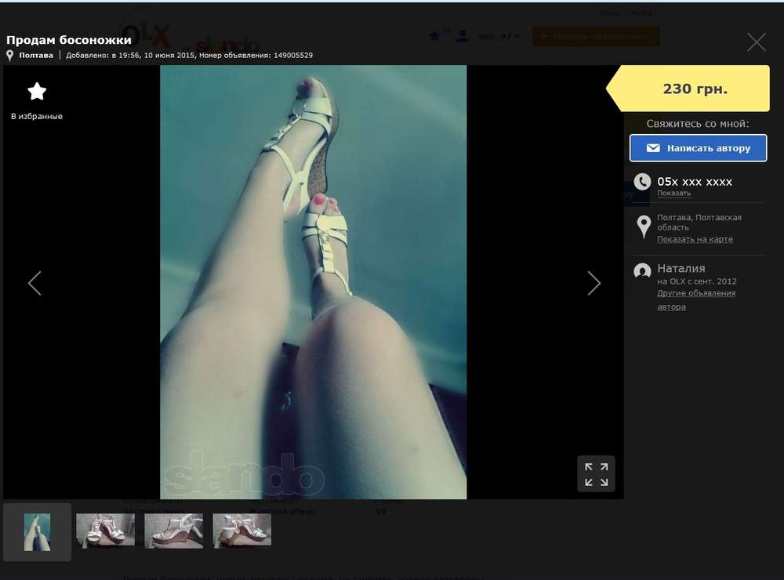This screenshot has width=784, height=580.
Task: Click the main sandal photo
Action: point(313,282)
